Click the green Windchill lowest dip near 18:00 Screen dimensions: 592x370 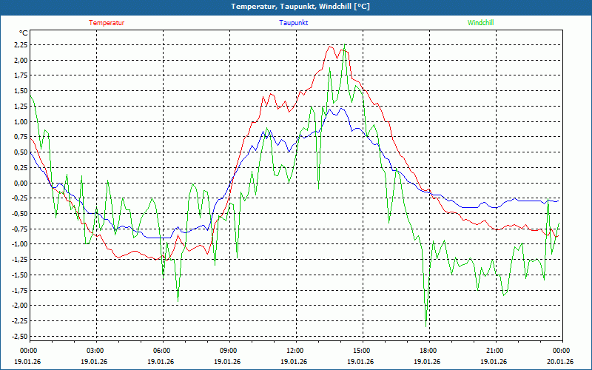tap(426, 321)
